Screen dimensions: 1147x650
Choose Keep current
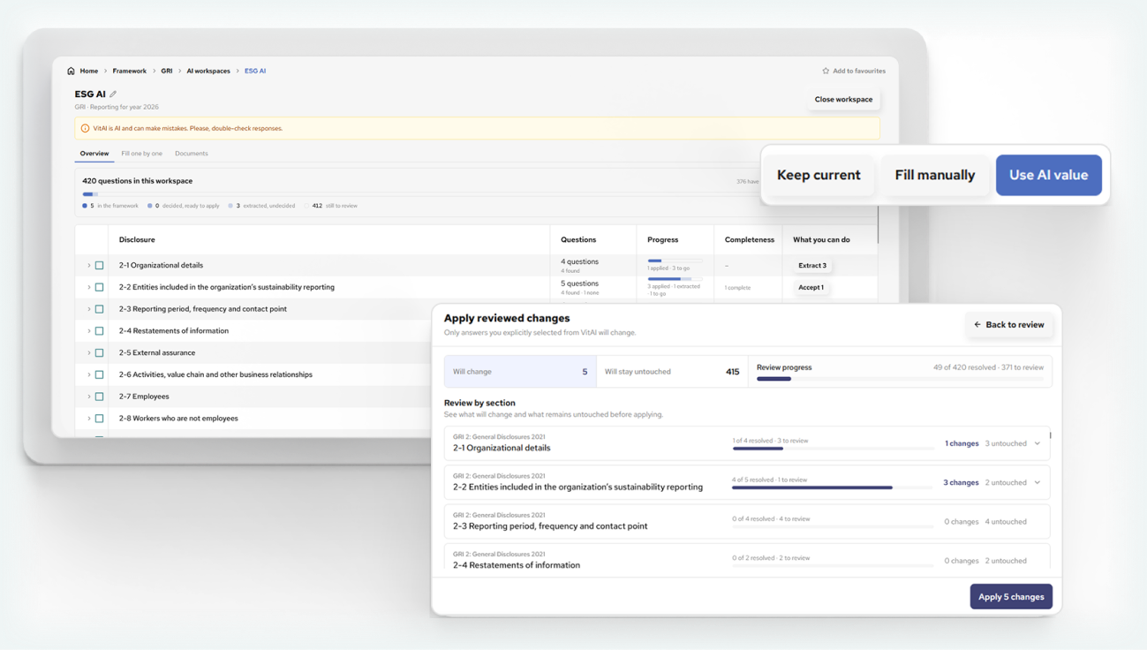819,175
